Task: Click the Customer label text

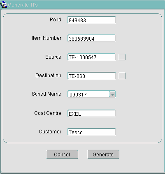Action: point(50,132)
